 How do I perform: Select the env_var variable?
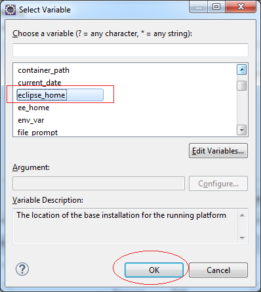coord(31,120)
